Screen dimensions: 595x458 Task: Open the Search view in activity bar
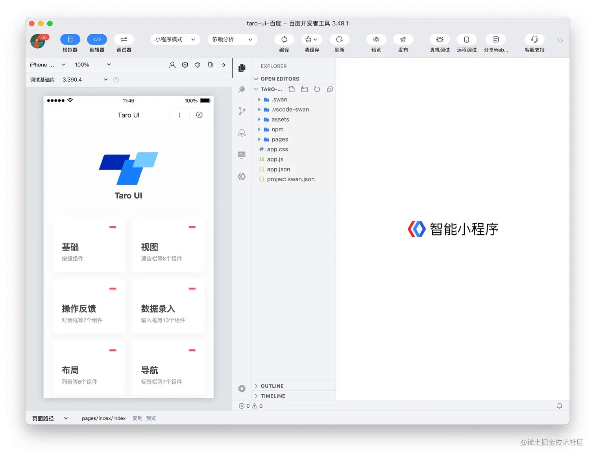(x=242, y=90)
